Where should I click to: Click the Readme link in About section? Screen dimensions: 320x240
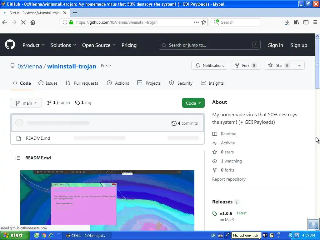228,134
